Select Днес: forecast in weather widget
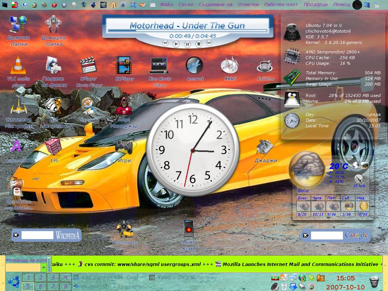Image resolution: width=388 pixels, height=291 pixels. click(x=303, y=206)
